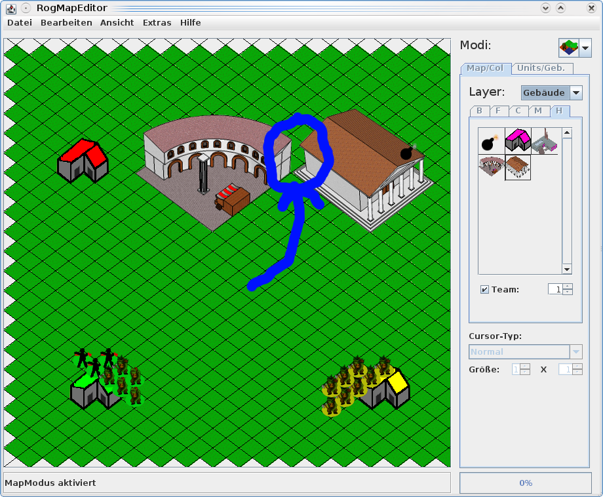Click the 0% progress bar
This screenshot has width=603, height=497.
pos(526,483)
